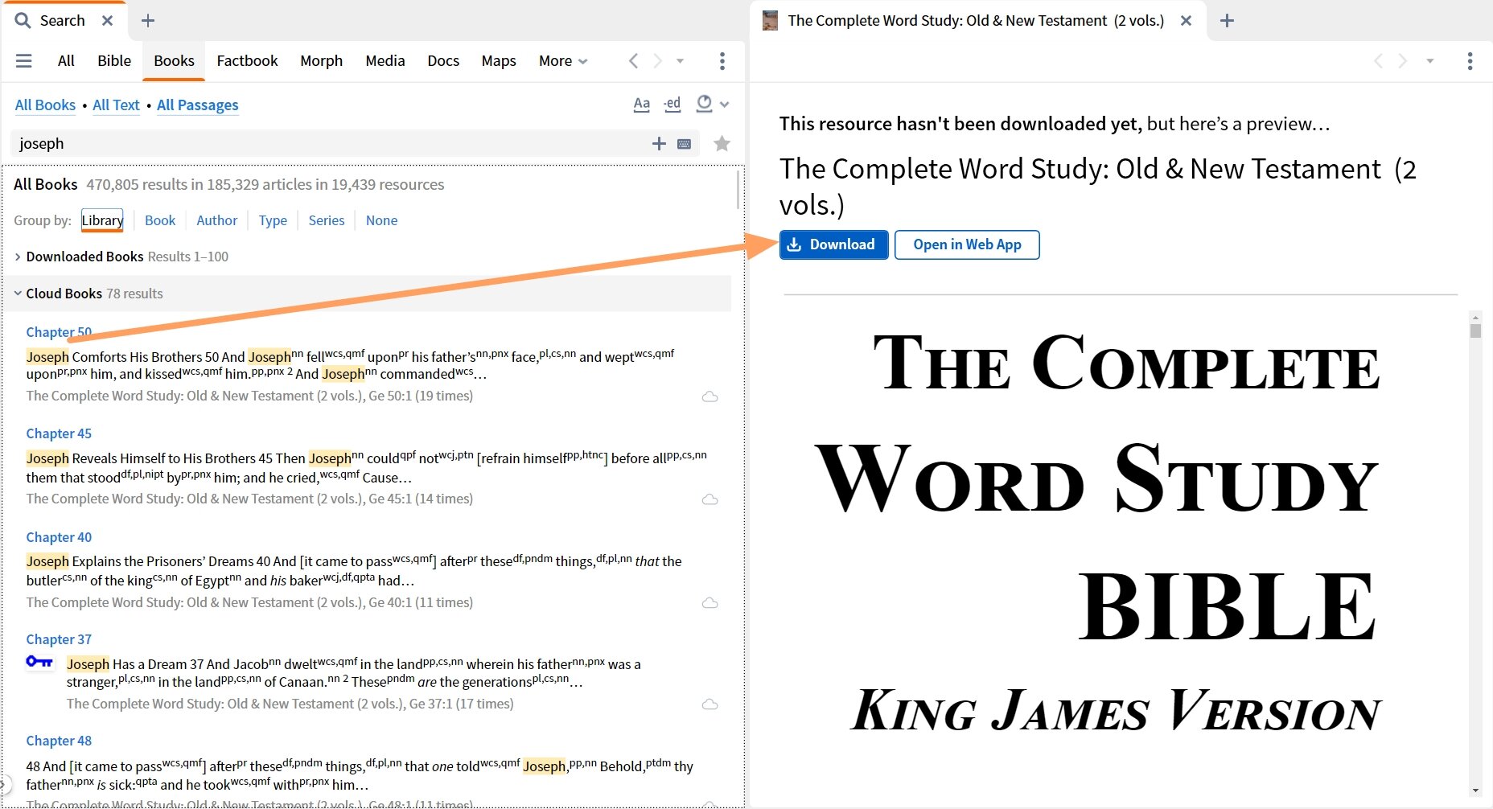Open the Search panel kebab menu
Screen dimensions: 1493x809
point(722,60)
